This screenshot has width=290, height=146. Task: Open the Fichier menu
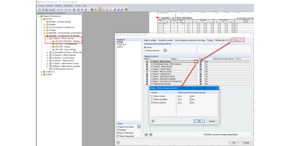coord(42,6)
